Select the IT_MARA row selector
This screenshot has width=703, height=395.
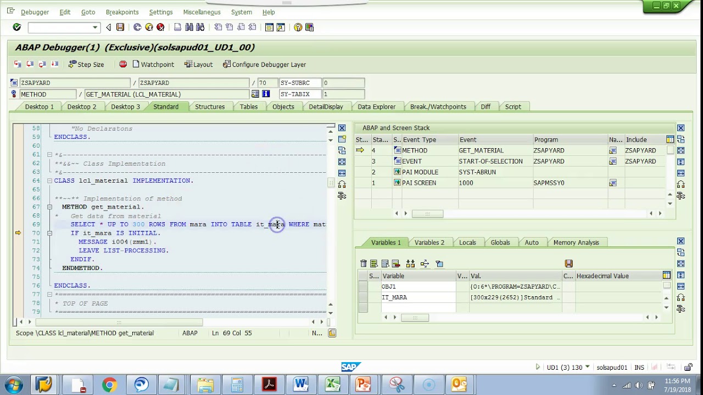[x=362, y=297]
